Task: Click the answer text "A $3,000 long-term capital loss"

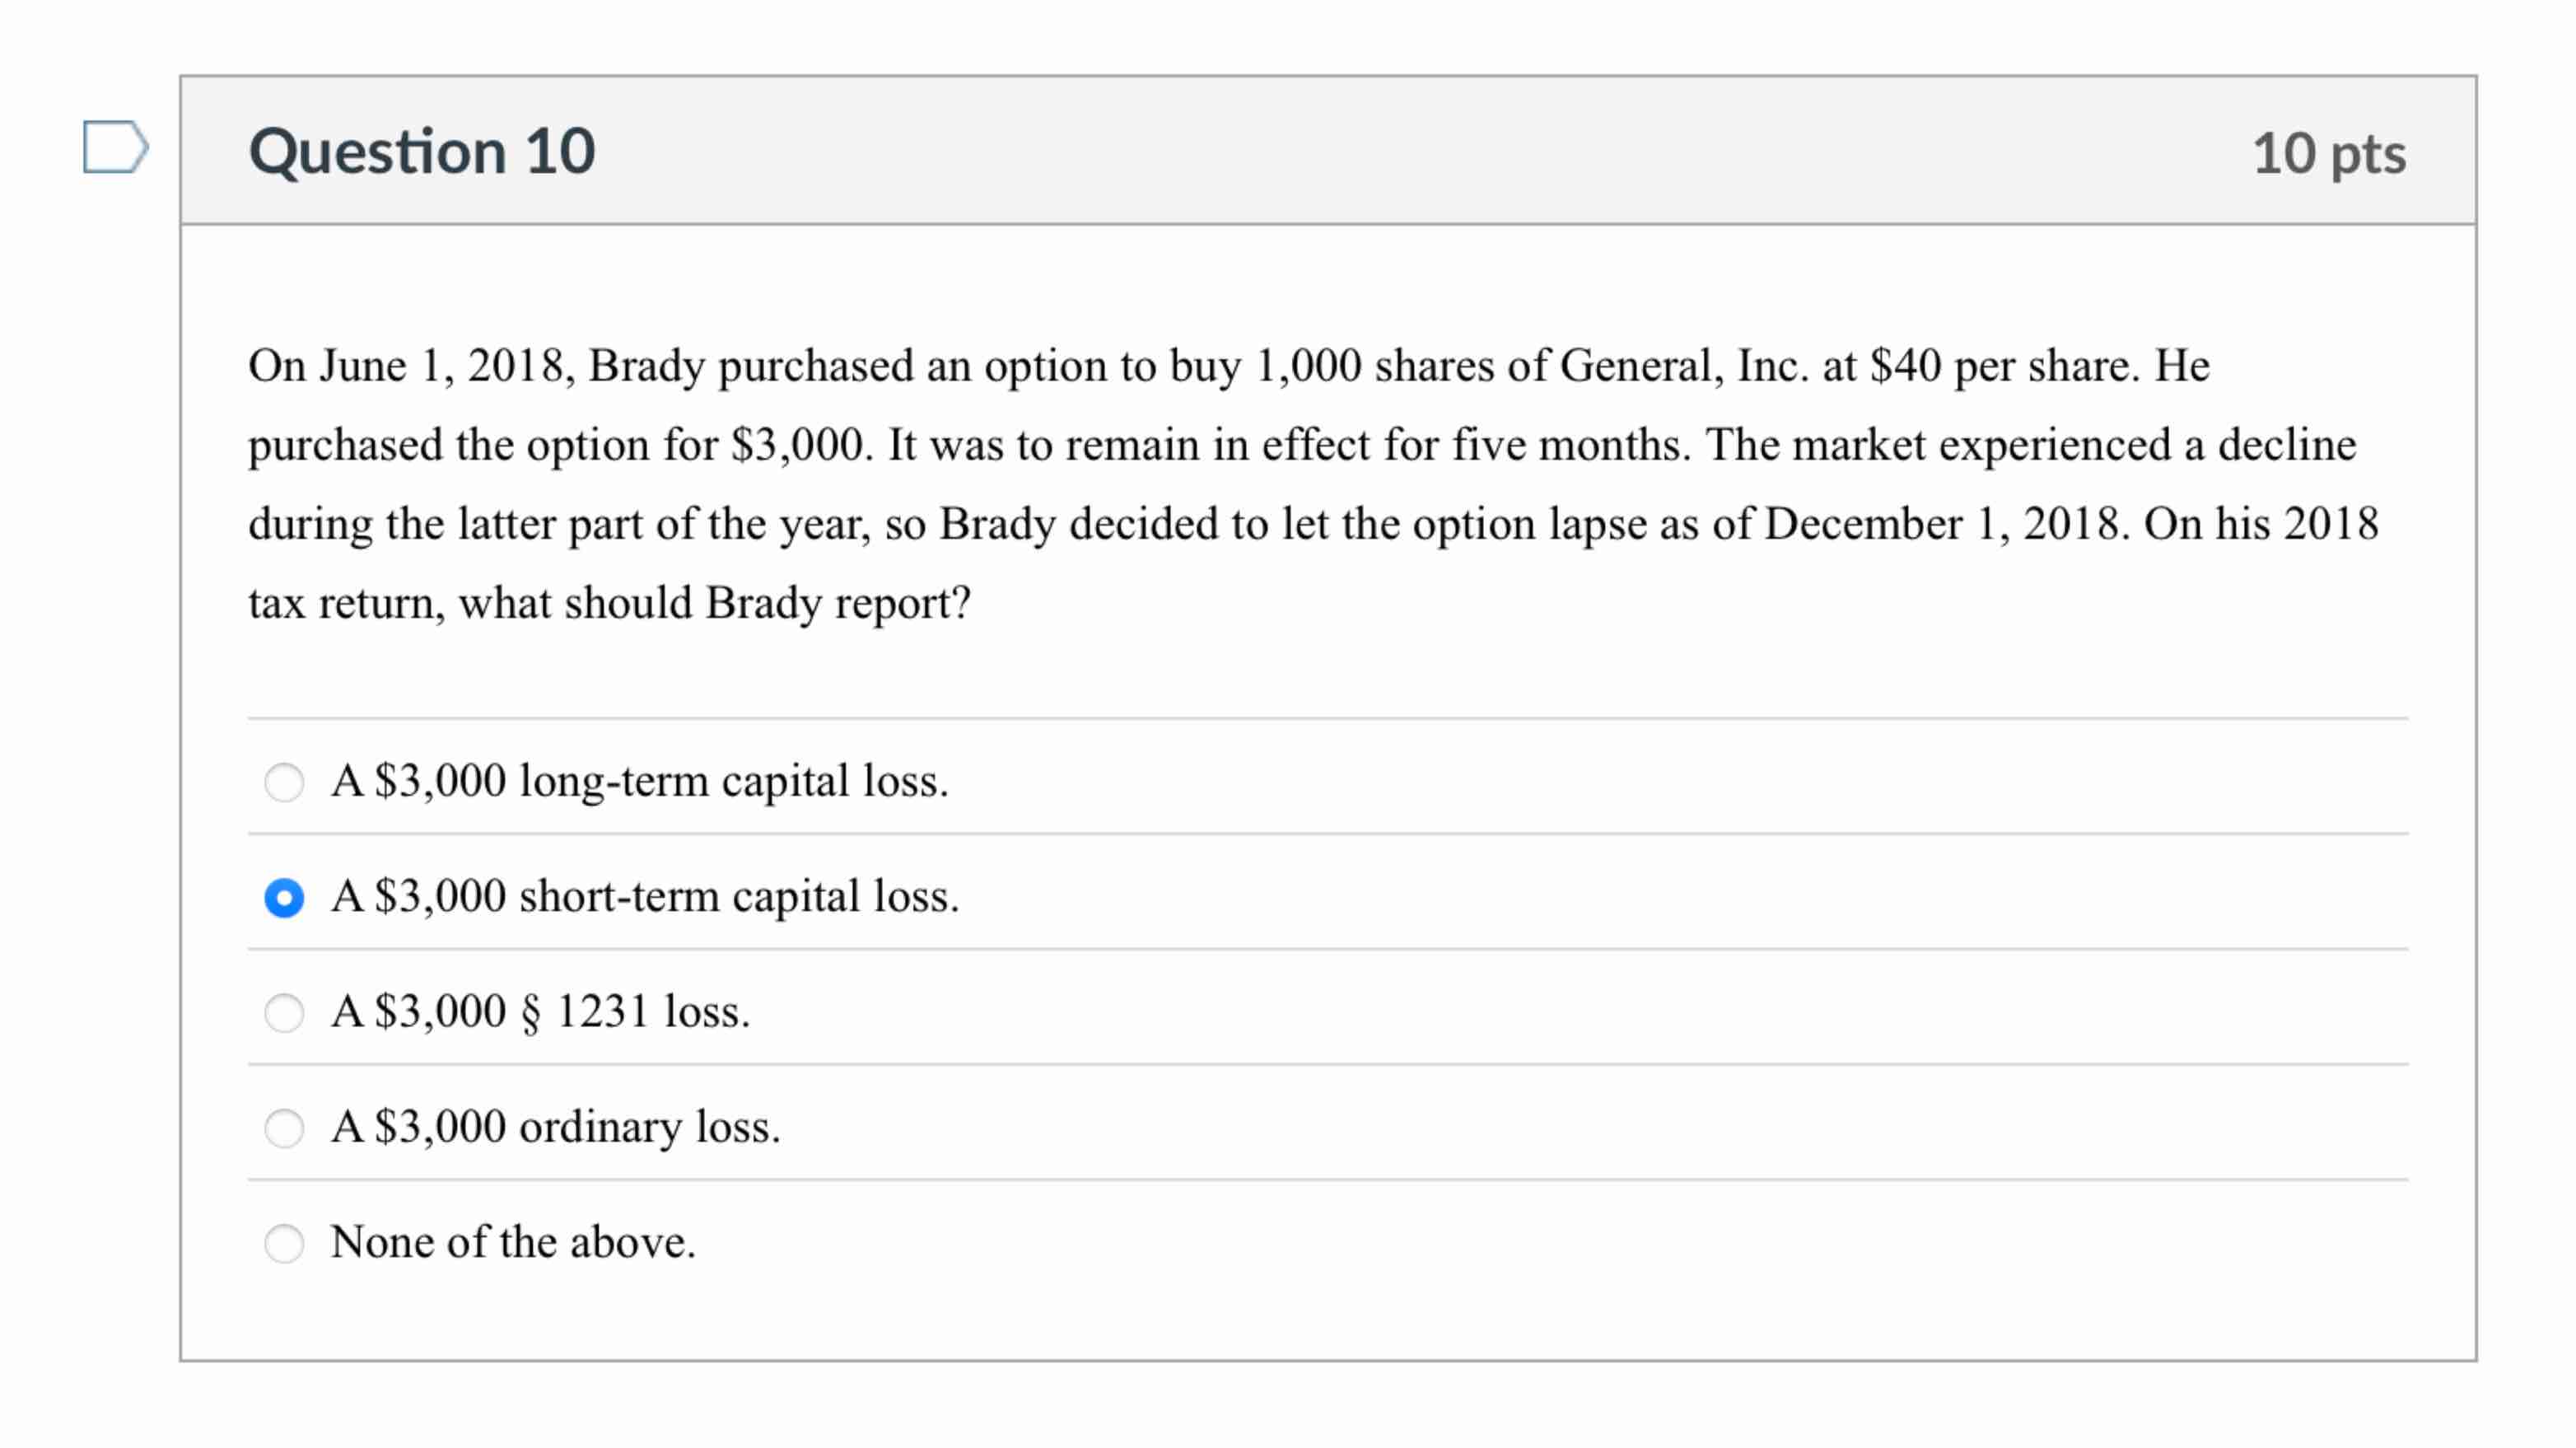Action: 638,781
